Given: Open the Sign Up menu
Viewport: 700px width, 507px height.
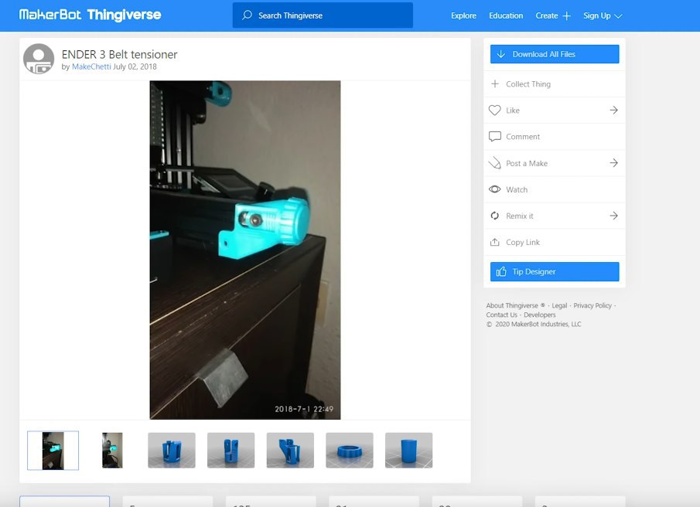Looking at the screenshot, I should (597, 15).
